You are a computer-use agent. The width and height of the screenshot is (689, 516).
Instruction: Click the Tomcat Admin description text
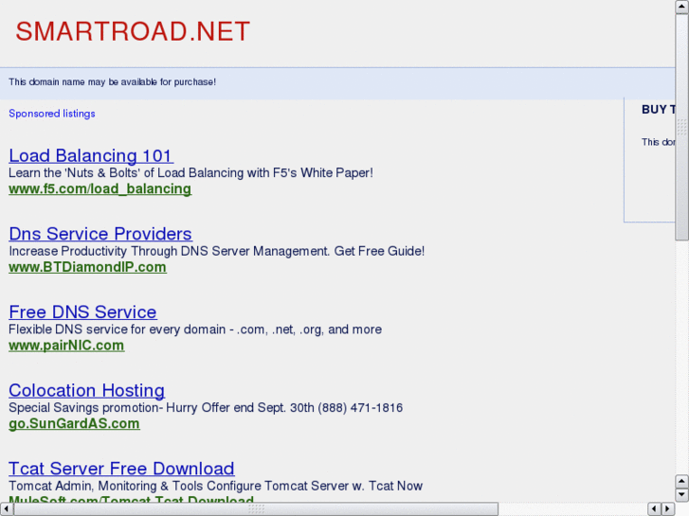[x=215, y=486]
